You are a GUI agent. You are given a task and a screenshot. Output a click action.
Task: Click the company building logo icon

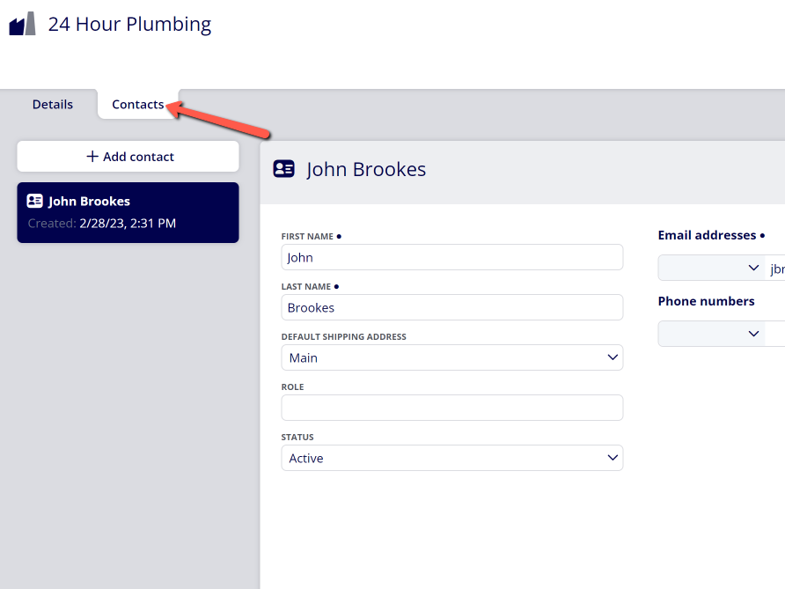23,24
